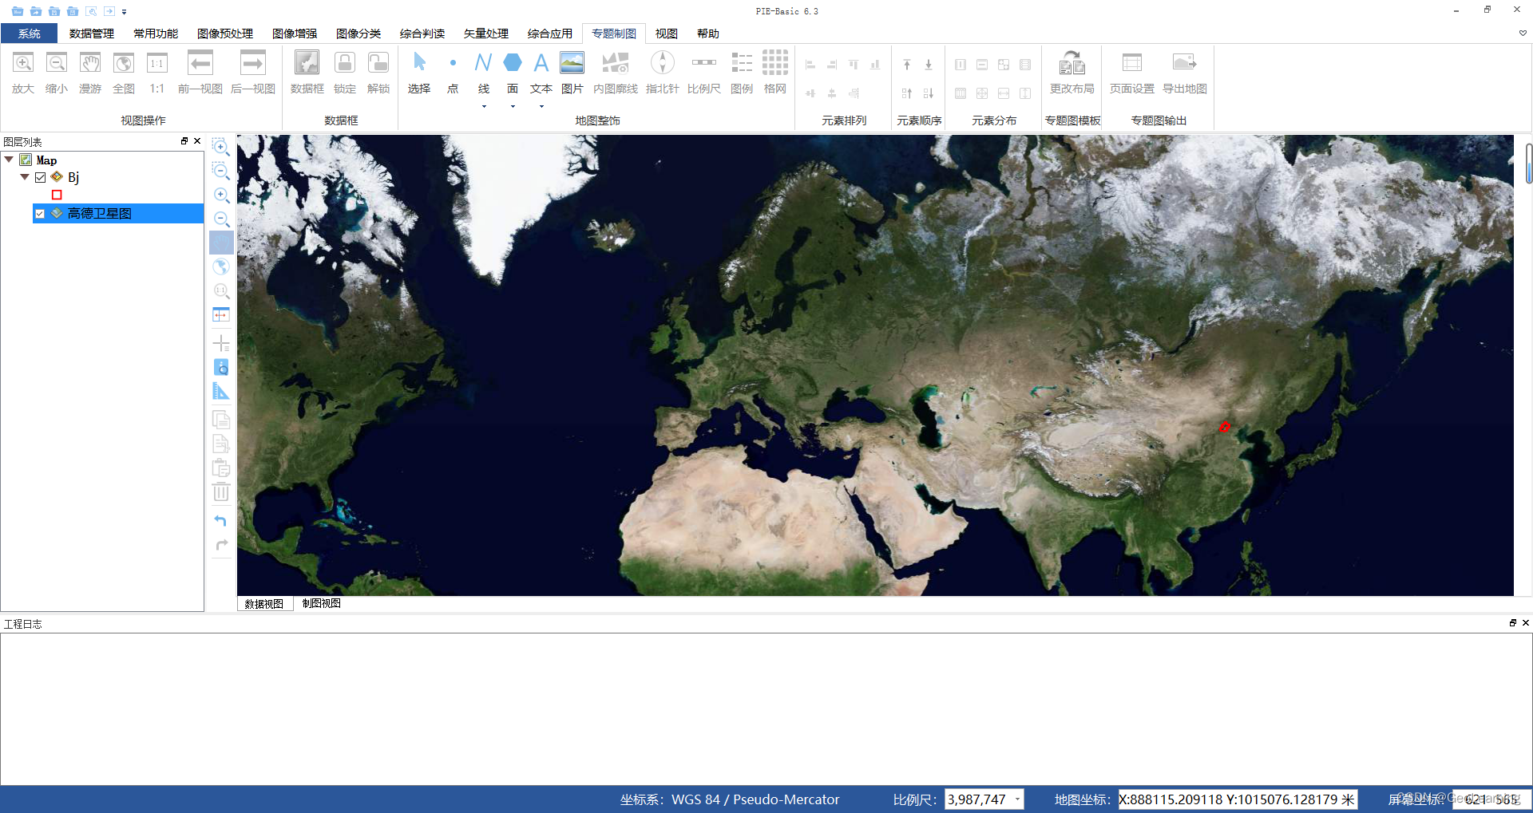Select the 指北针 north arrow tool

pos(662,73)
